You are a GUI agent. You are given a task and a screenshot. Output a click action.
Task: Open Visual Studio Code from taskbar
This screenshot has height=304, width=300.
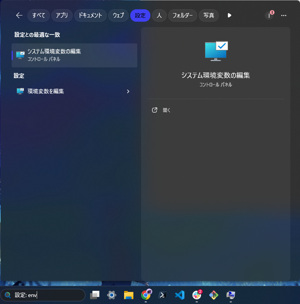pos(180,295)
